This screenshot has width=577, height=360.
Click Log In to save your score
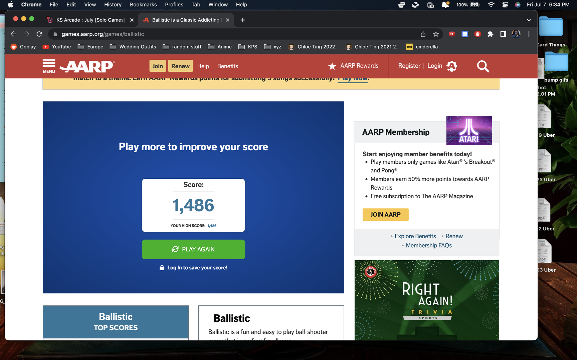click(193, 268)
